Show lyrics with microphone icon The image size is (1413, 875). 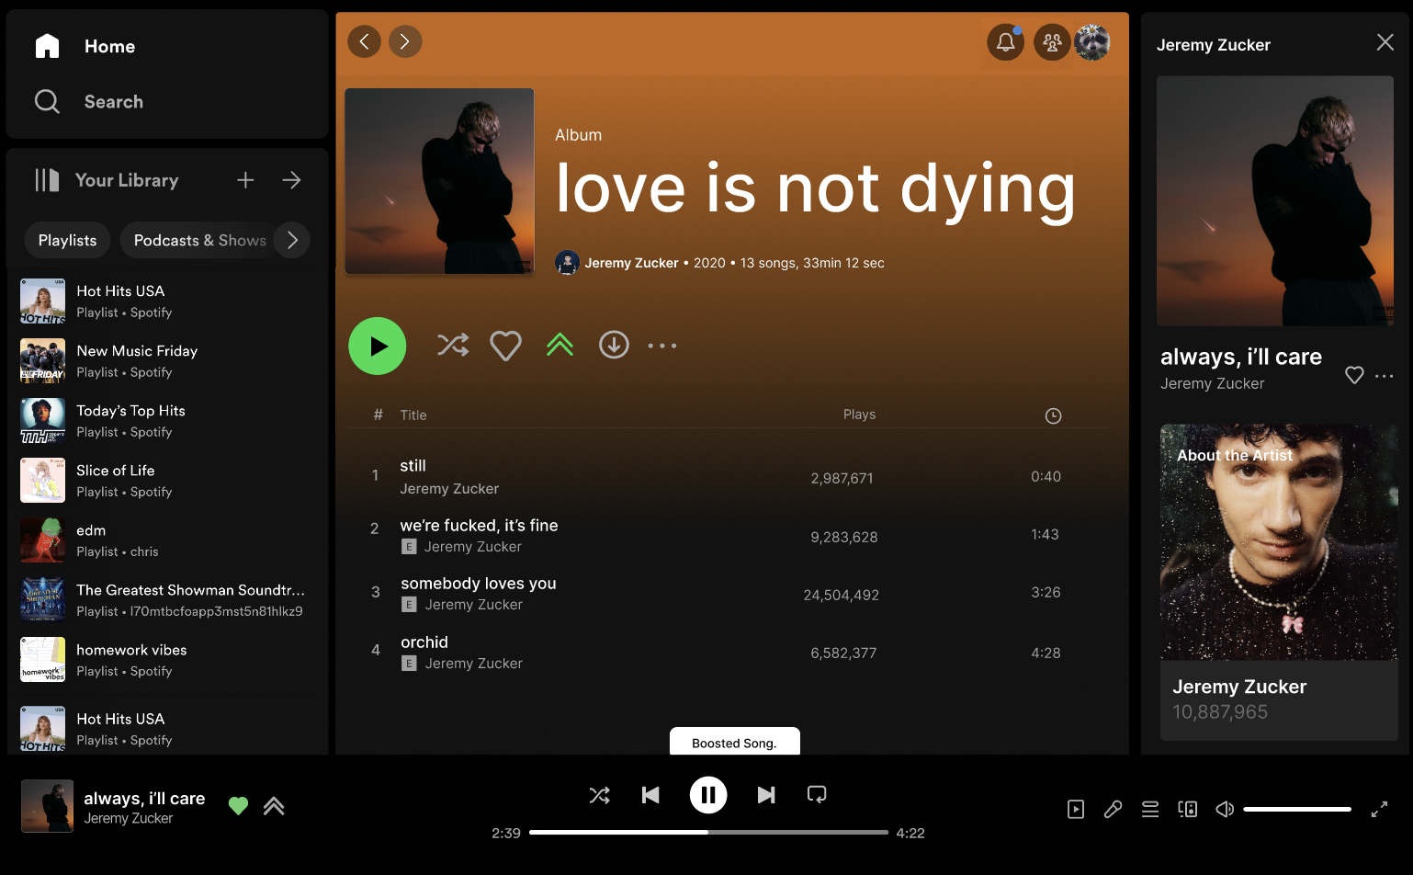coord(1113,809)
